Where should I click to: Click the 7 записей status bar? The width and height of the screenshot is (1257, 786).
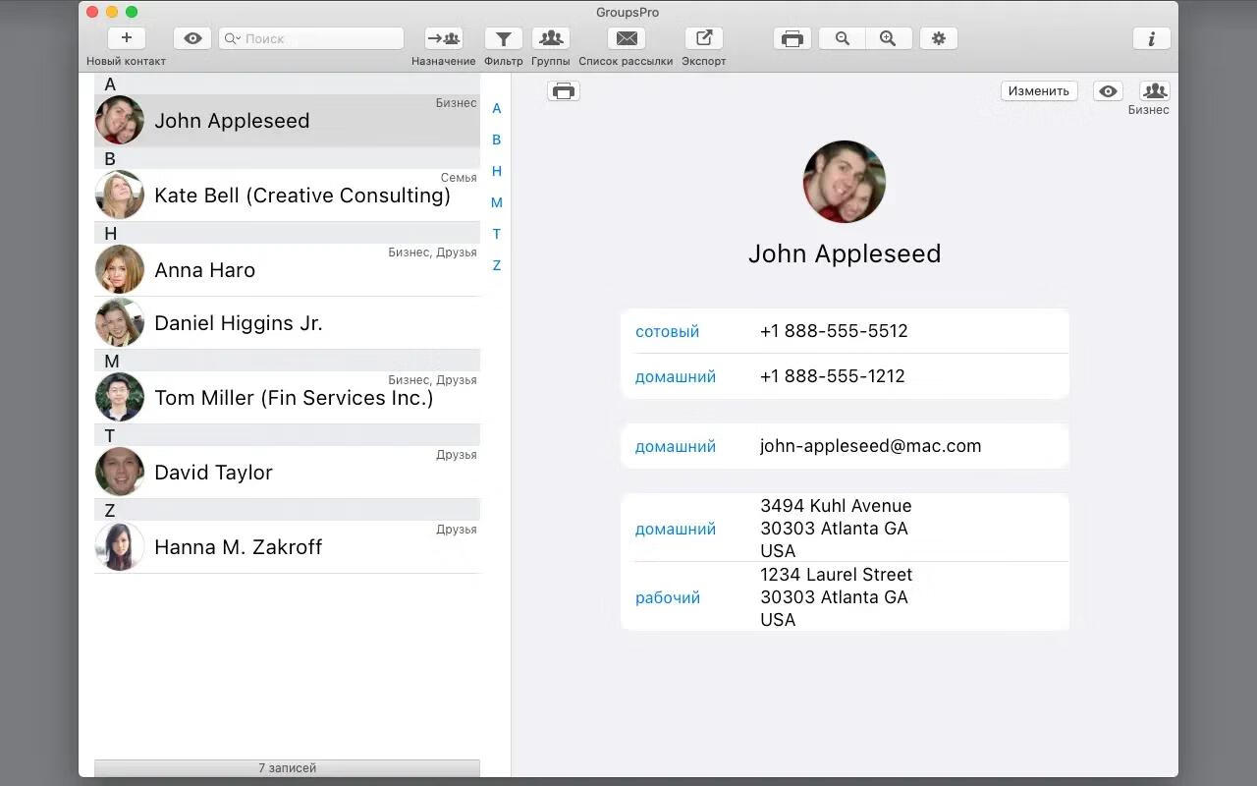[x=287, y=767]
